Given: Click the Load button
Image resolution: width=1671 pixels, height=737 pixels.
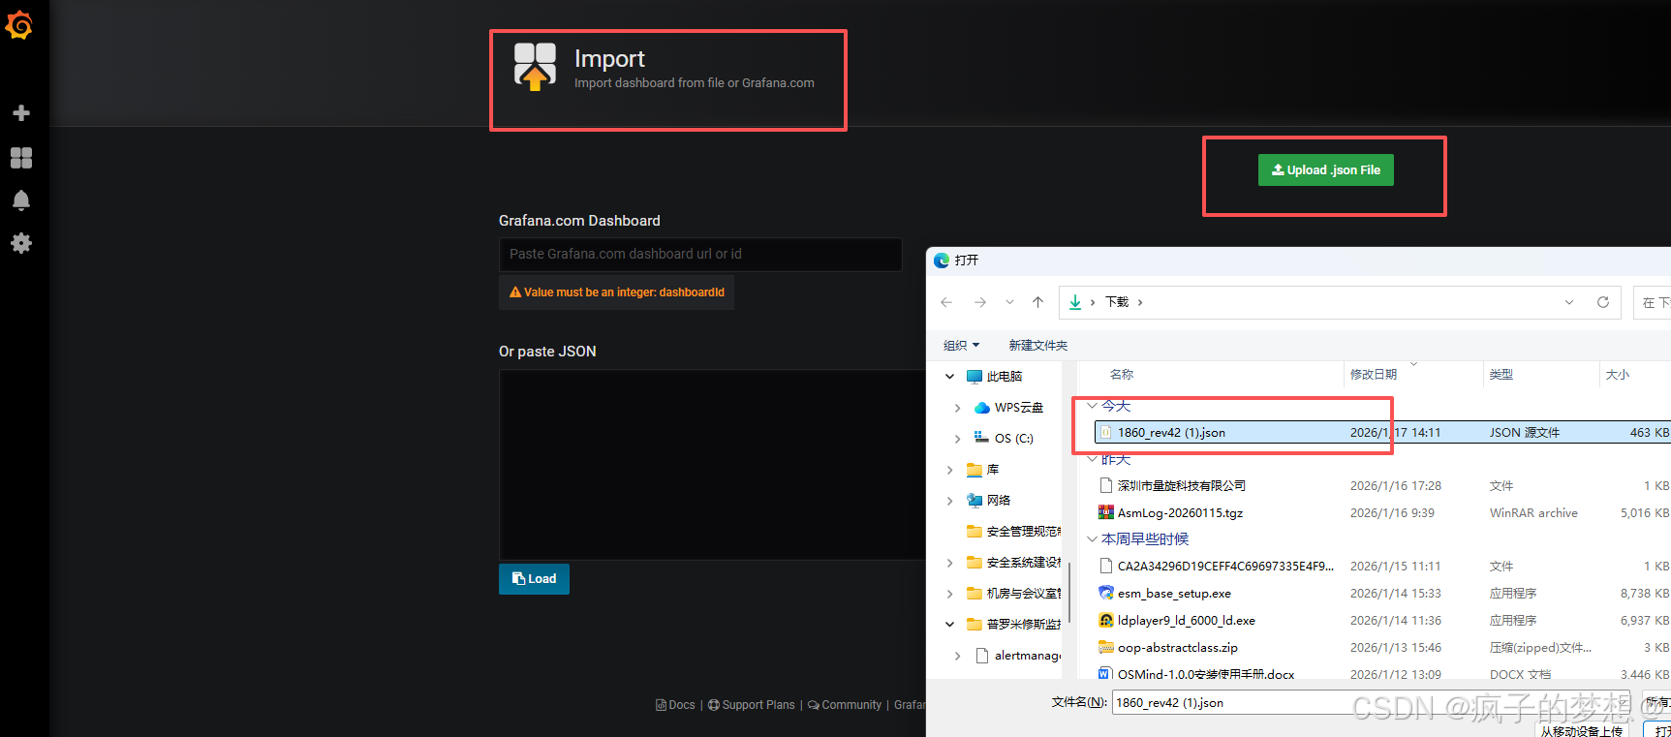Looking at the screenshot, I should point(534,579).
